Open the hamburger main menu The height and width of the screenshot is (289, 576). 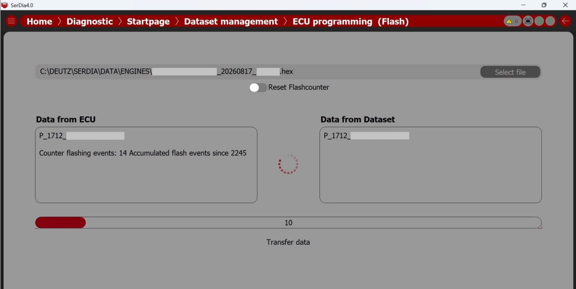point(11,21)
